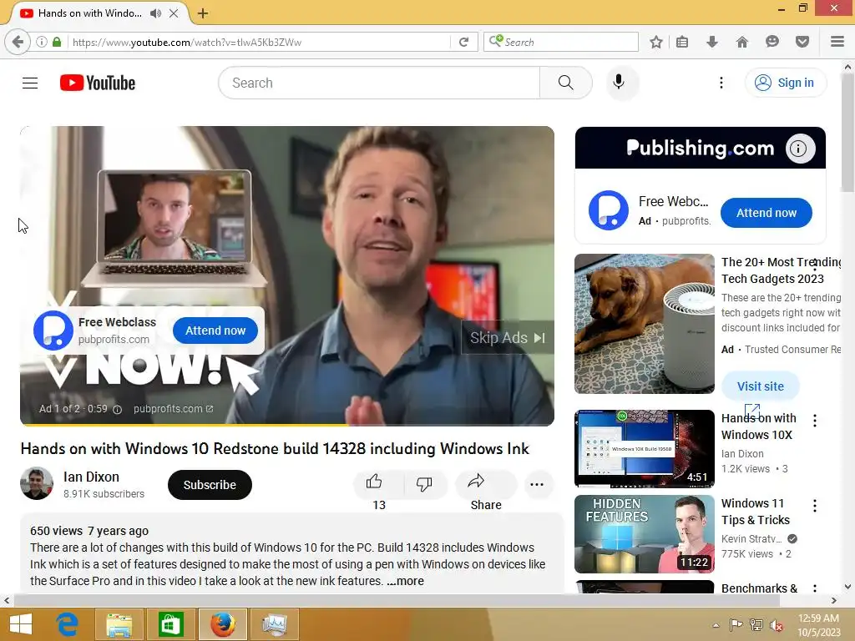Viewport: 855px width, 641px height.
Task: Go to Firefox home page icon
Action: point(742,42)
